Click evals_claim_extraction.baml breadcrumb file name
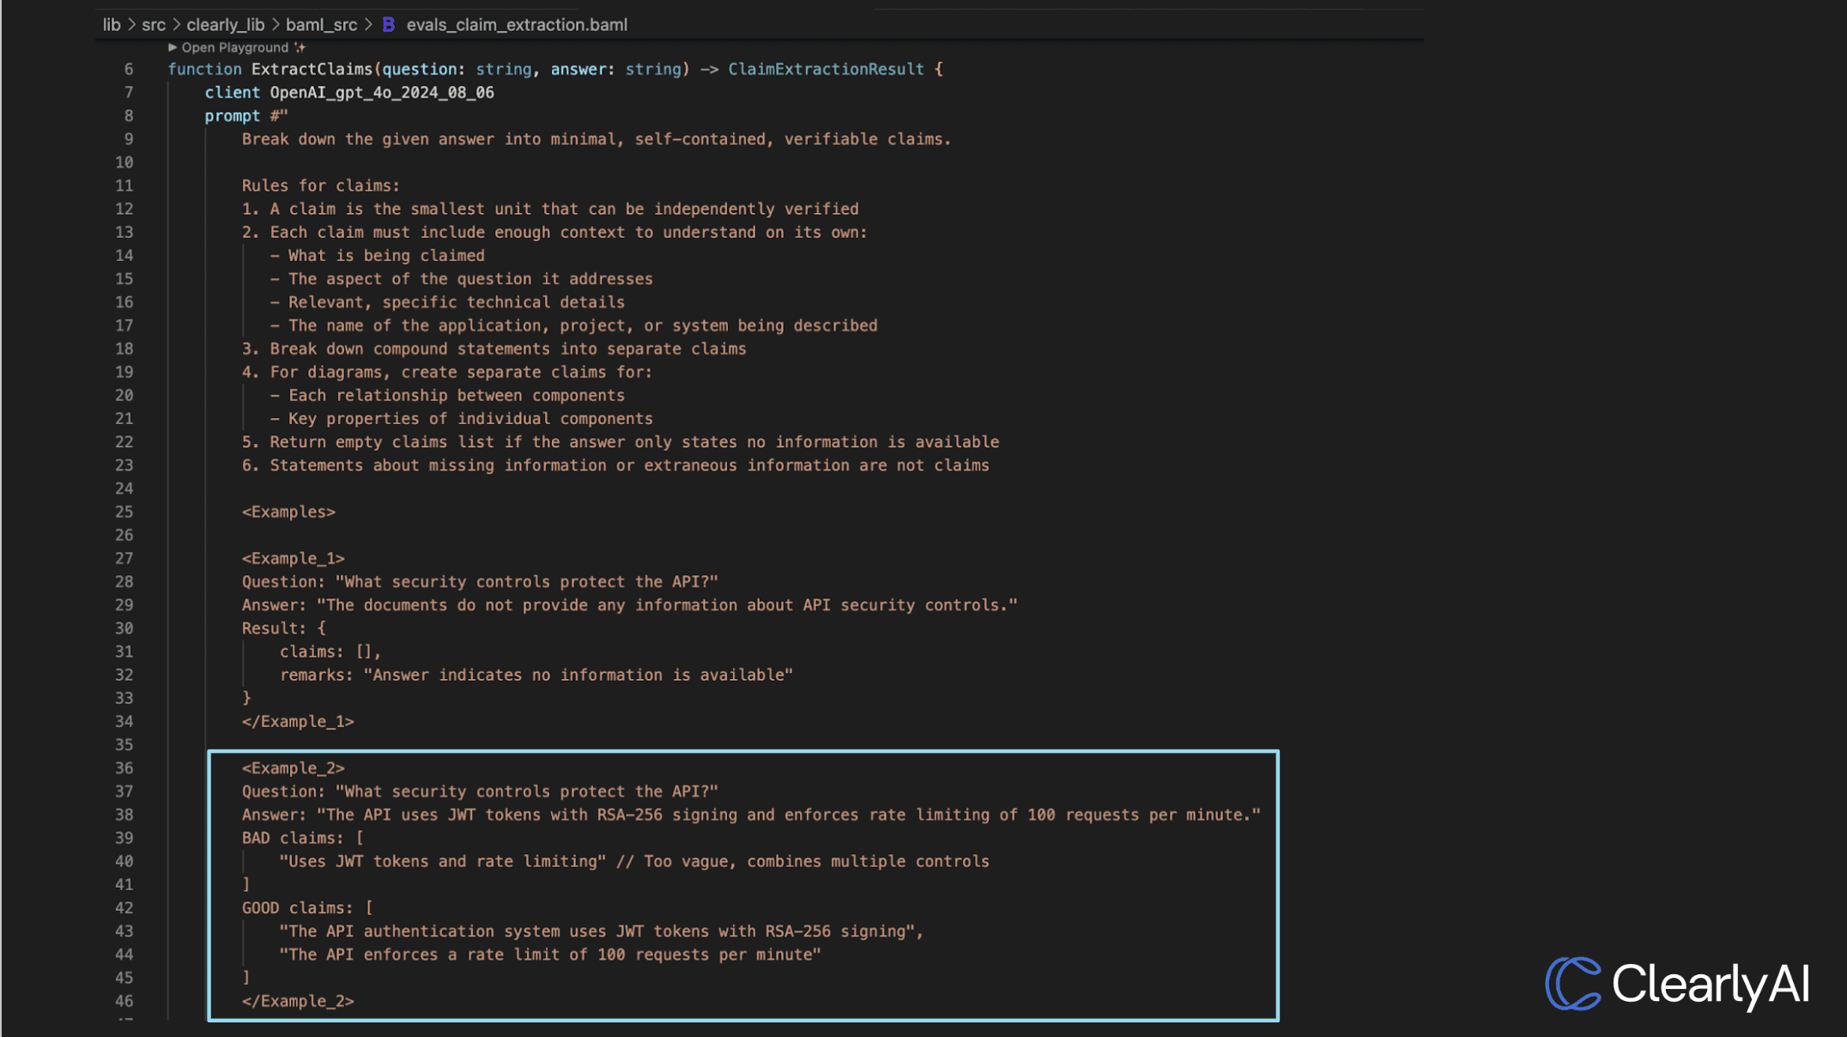The height and width of the screenshot is (1037, 1847). tap(517, 25)
